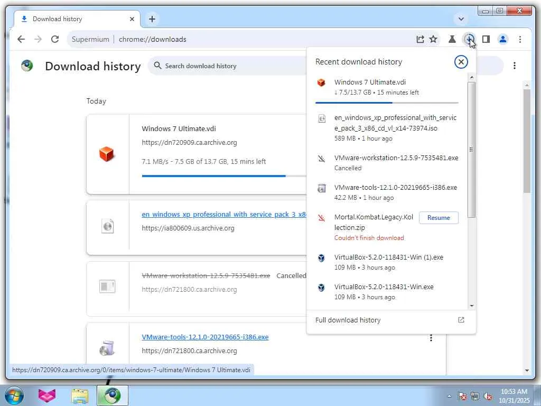Viewport: 541px width, 406px height.
Task: Click the VMware-workstation-12.5.9-7535481.exe popup entry
Action: (387, 163)
